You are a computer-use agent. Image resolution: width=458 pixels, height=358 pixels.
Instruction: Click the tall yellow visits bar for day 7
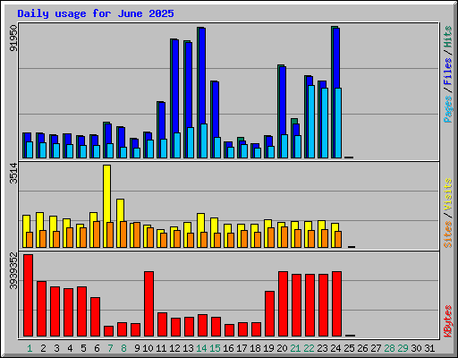[106, 193]
